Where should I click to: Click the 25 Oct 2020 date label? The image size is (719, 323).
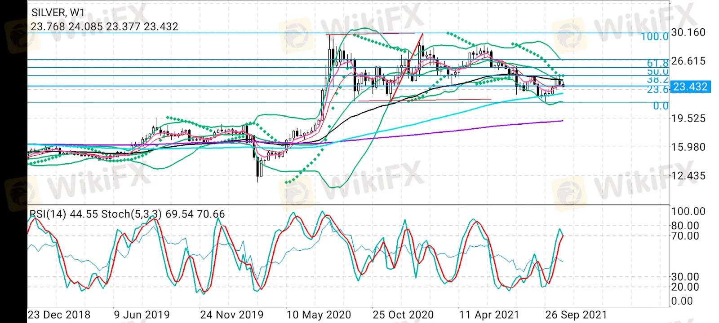click(403, 315)
